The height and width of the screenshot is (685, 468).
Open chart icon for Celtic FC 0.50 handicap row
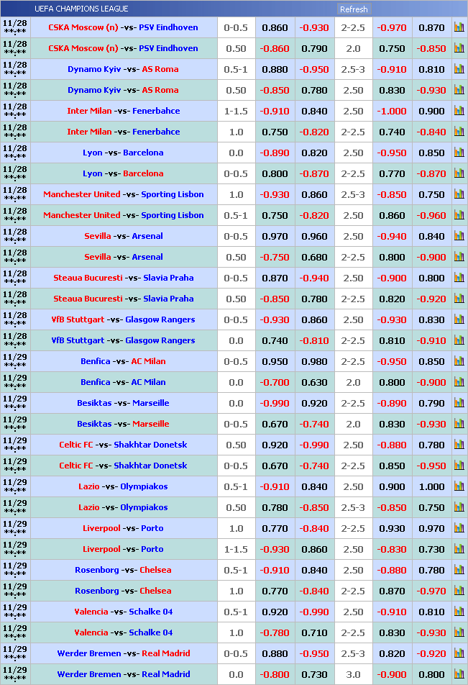click(x=459, y=445)
